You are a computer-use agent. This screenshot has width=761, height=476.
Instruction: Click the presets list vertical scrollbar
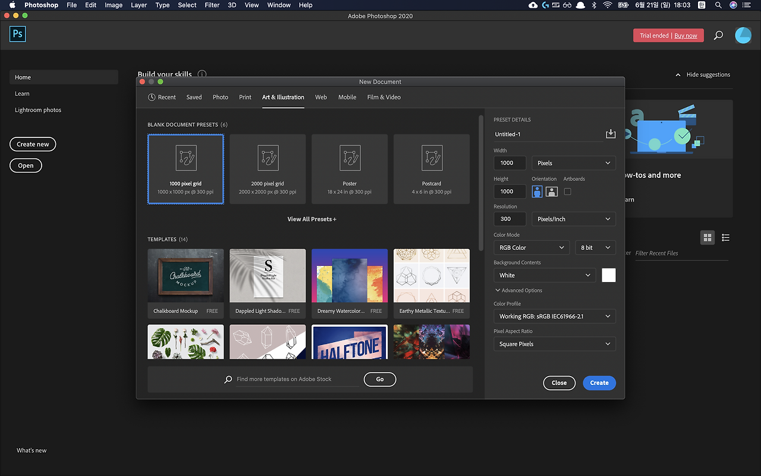tap(481, 184)
